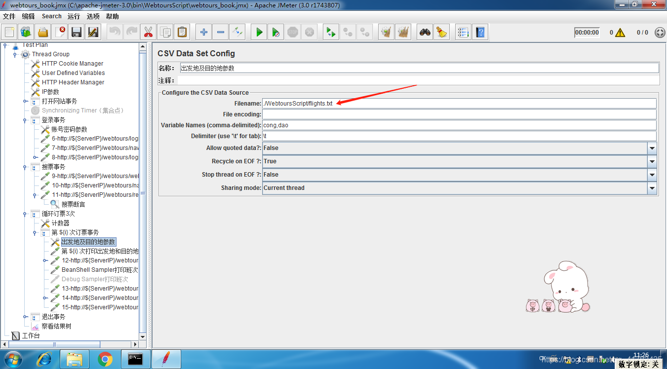The height and width of the screenshot is (369, 667).
Task: Click the Redo arrow icon
Action: [131, 33]
